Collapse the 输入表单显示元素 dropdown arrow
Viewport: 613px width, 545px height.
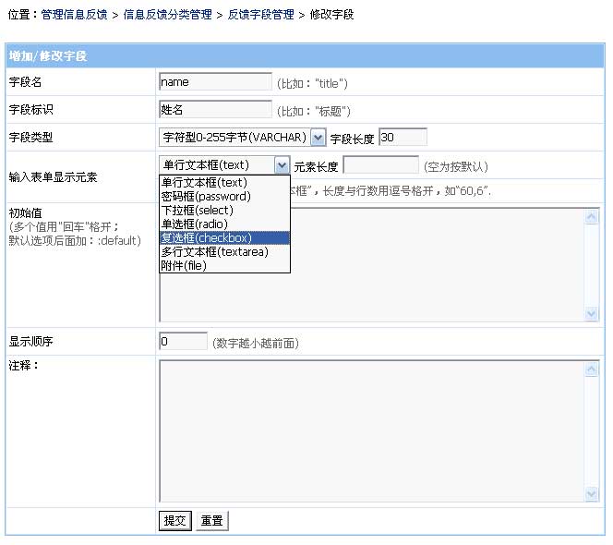click(x=282, y=165)
